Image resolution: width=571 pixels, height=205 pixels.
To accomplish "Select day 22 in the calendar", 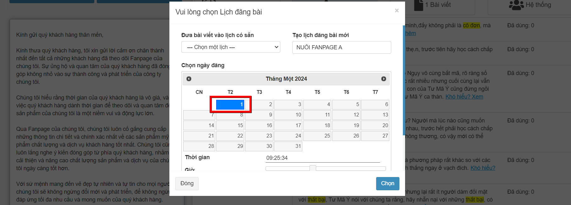I will click(230, 136).
